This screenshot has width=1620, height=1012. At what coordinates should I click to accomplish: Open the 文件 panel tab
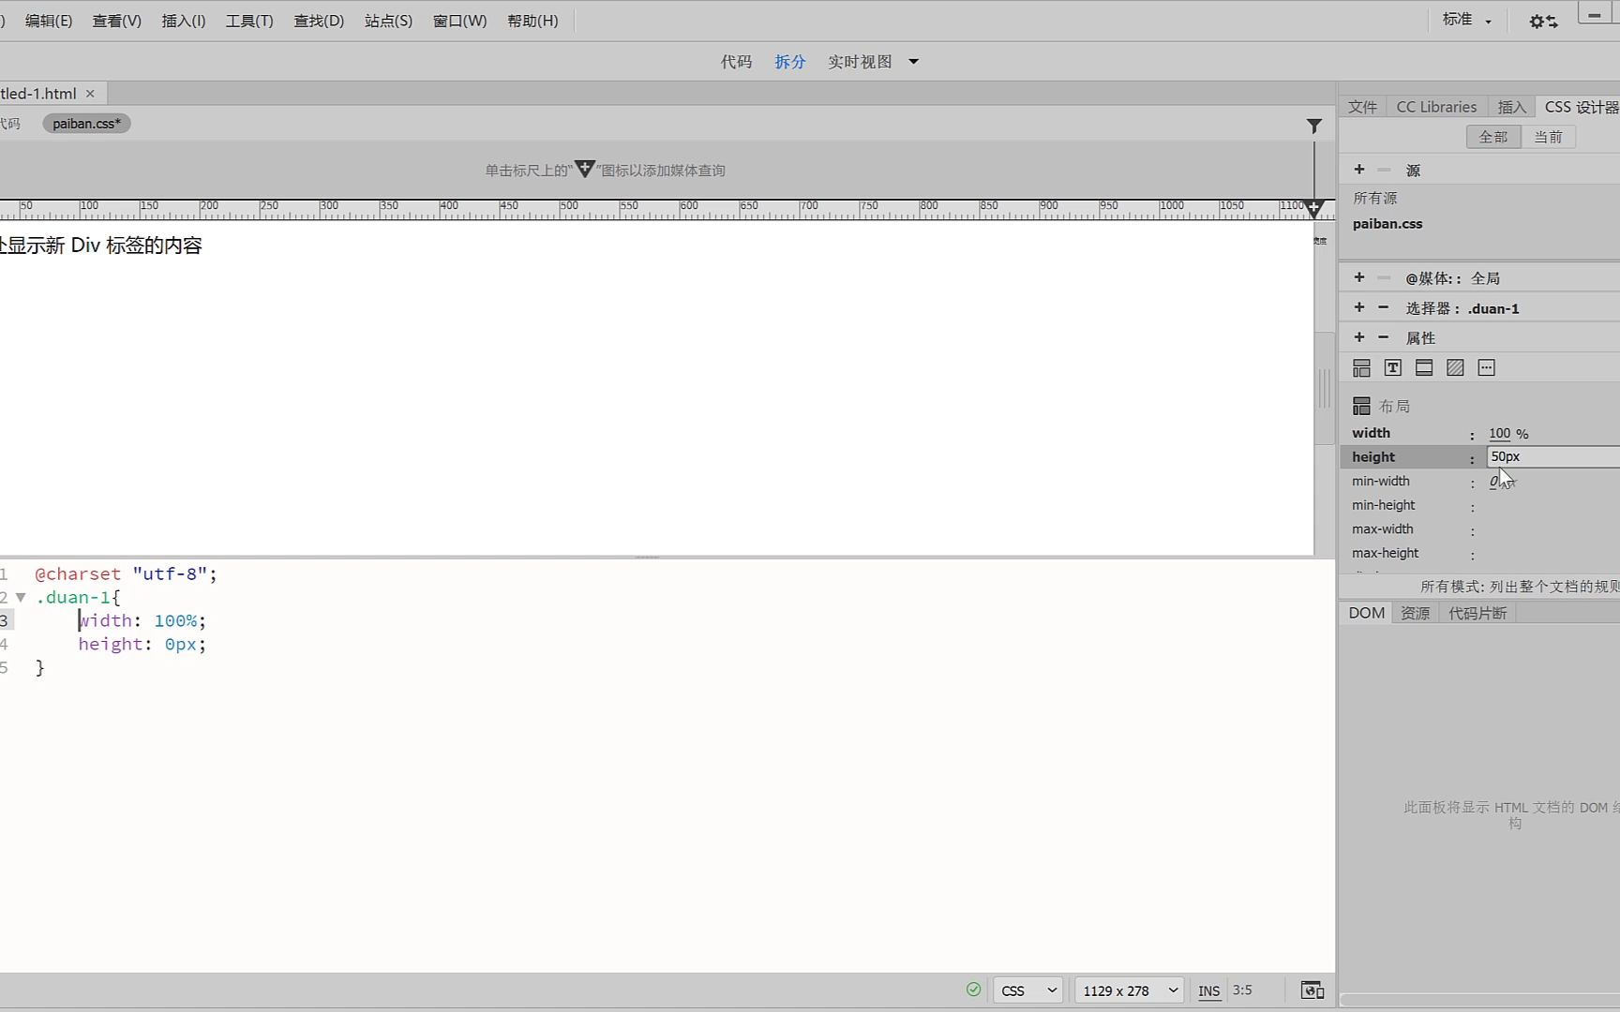tap(1362, 107)
